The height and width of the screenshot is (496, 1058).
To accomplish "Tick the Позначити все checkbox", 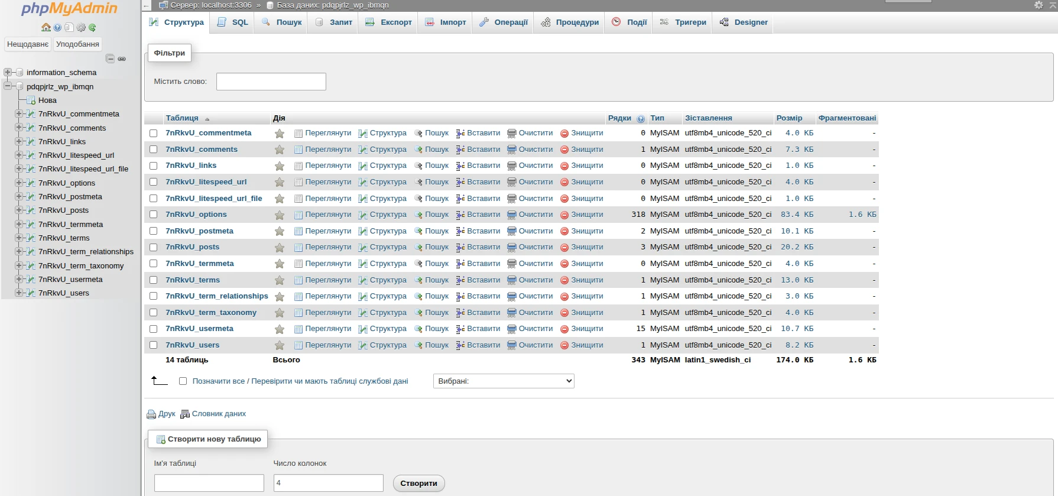I will click(183, 381).
